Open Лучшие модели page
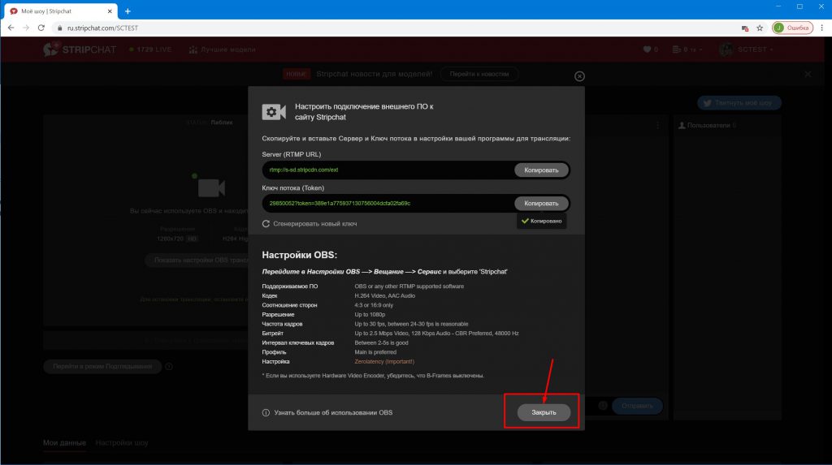Viewport: 832px width, 465px height. (223, 50)
